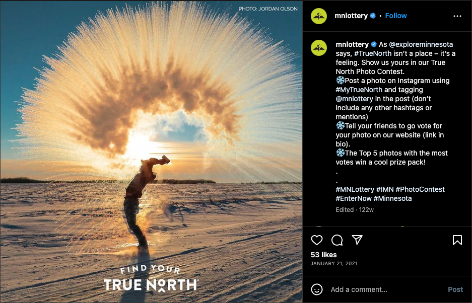
Task: Open comments via the speech bubble icon
Action: 337,240
